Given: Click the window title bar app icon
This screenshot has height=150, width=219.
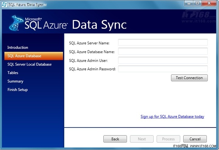Looking at the screenshot, I should point(4,5).
